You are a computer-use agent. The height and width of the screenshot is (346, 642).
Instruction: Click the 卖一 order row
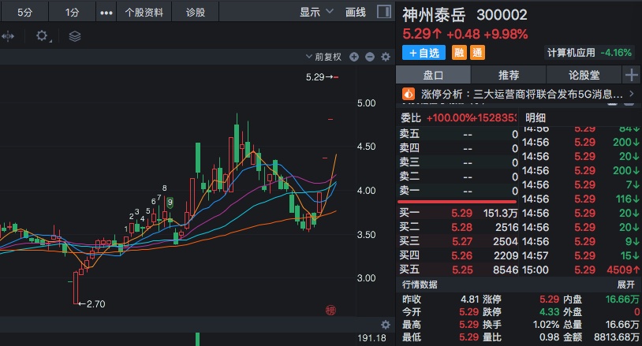click(458, 191)
